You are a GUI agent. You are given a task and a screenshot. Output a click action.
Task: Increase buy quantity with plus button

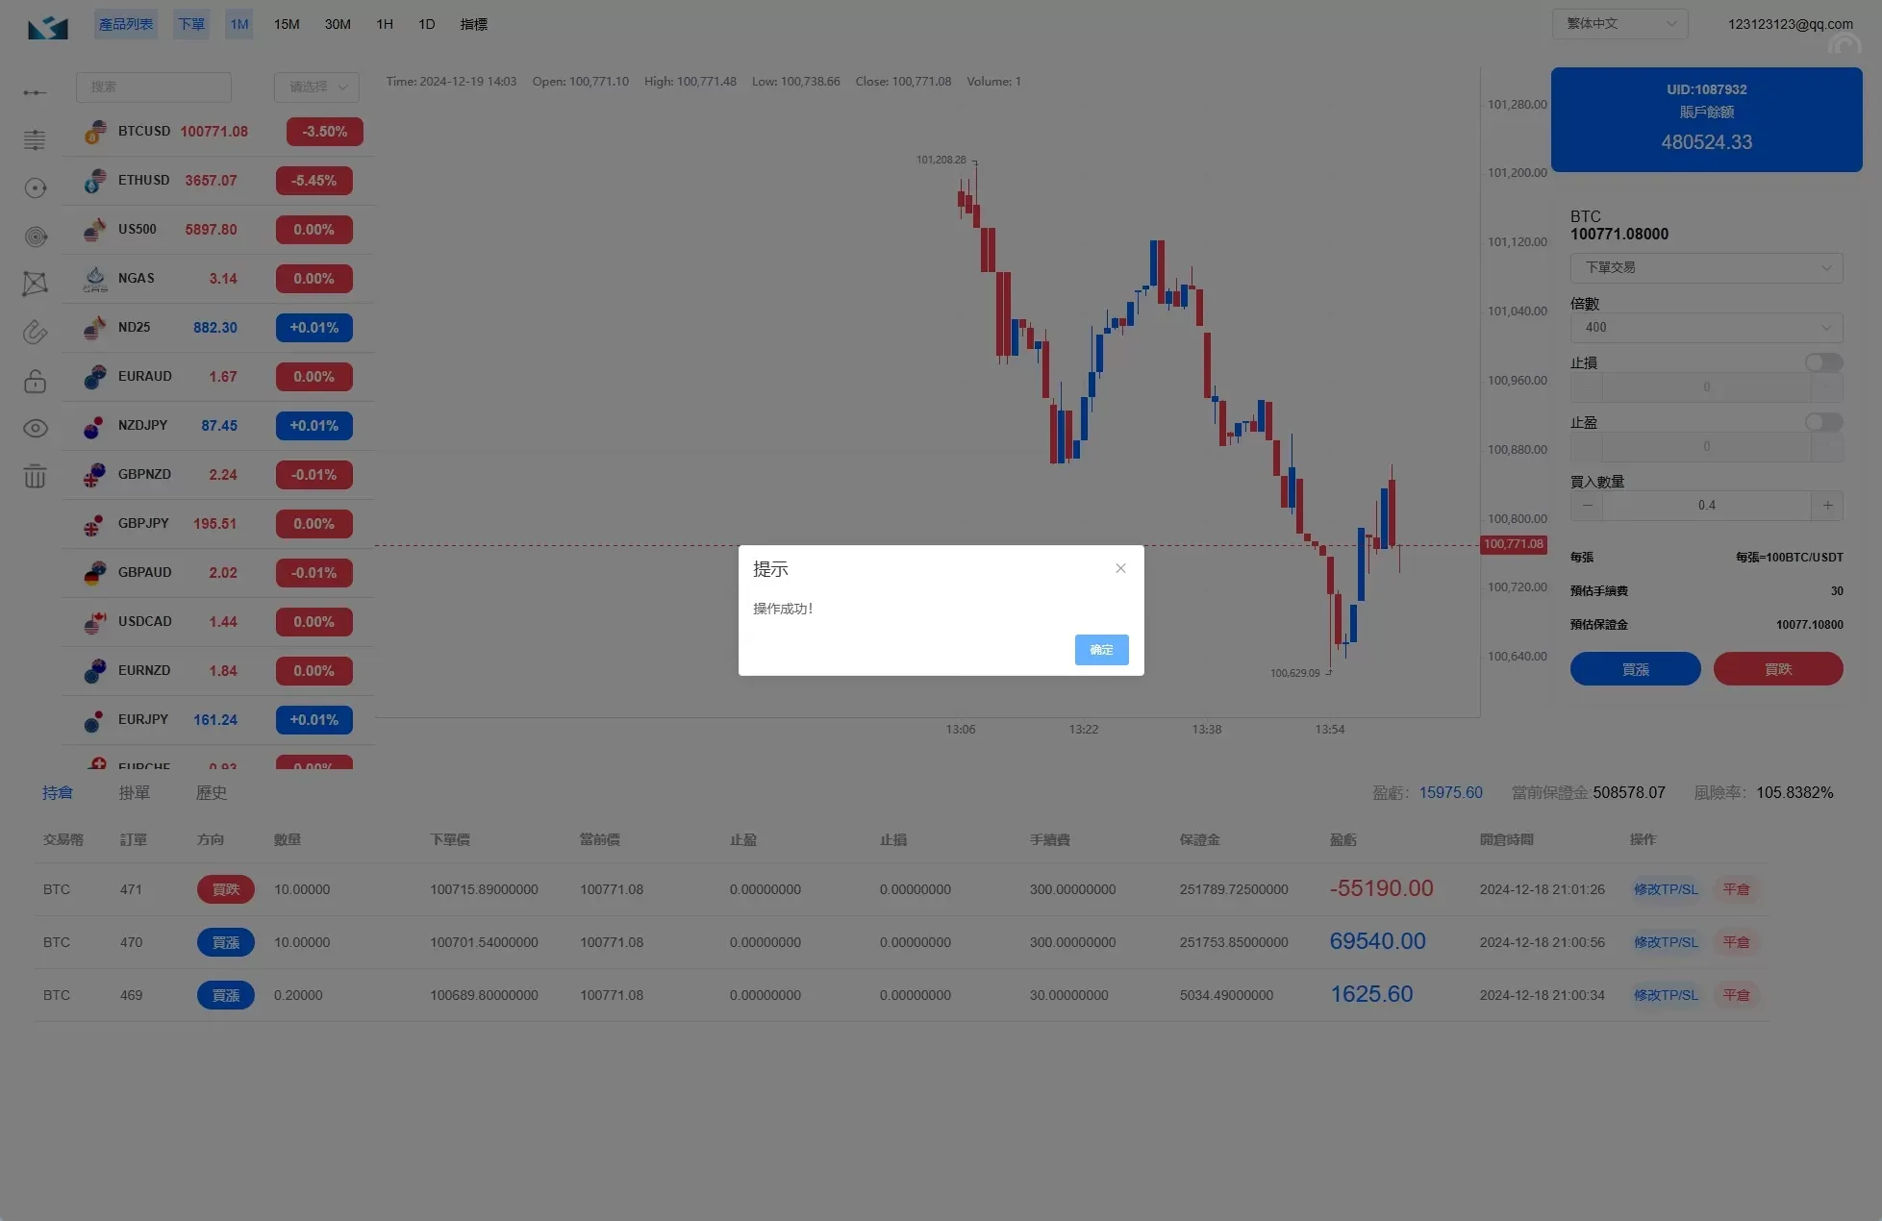tap(1827, 505)
